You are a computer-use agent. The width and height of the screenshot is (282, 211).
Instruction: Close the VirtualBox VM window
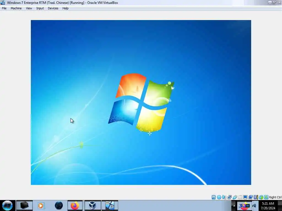(279, 2)
